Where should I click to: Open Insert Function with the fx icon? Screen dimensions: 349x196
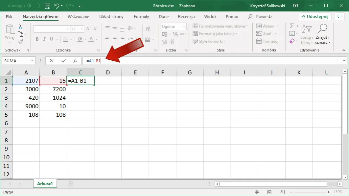coord(75,61)
